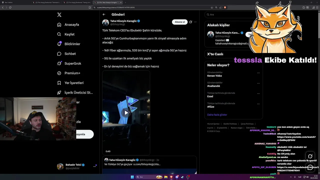Viewport: 320px width, 180px height.
Task: Switch to the 'Yanlış anla' Asayiş Berkemal tab
Action: [77, 2]
